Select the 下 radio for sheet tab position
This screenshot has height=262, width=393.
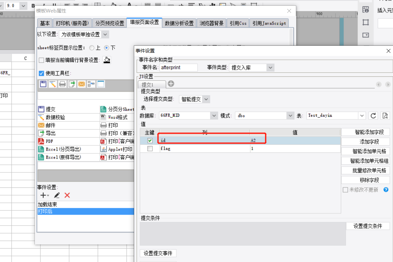point(107,48)
